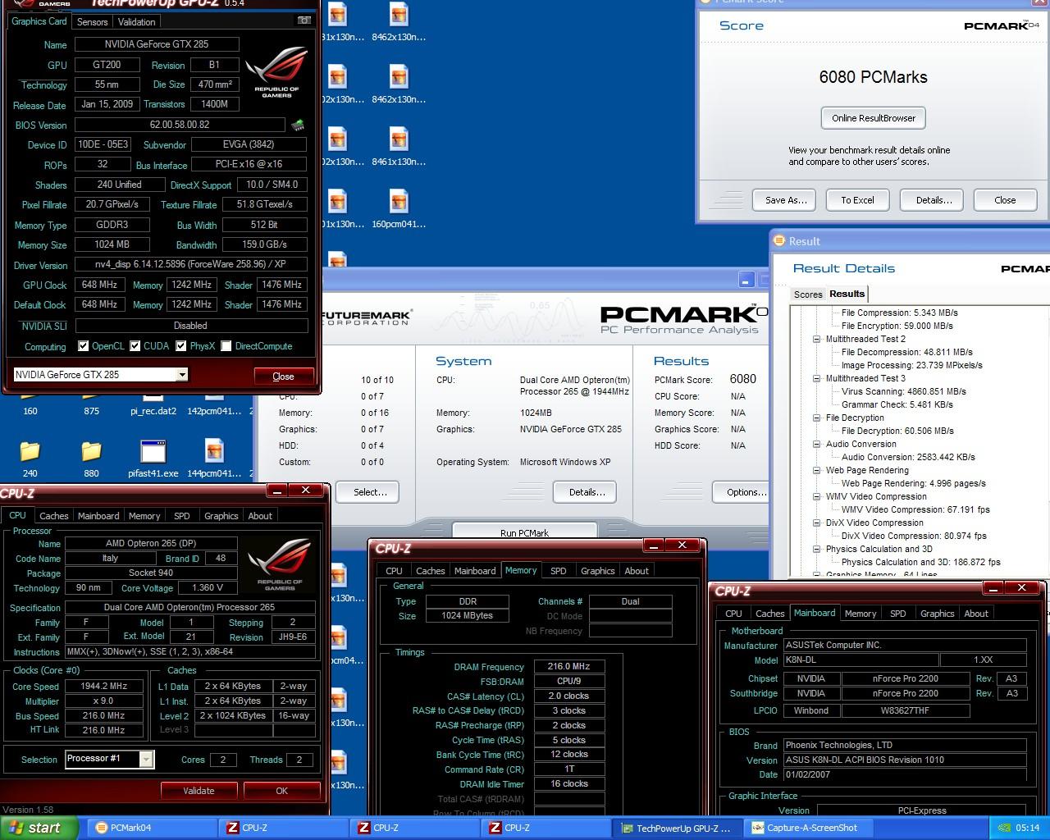Select the 160pcm041 desktop file icon

[x=399, y=209]
